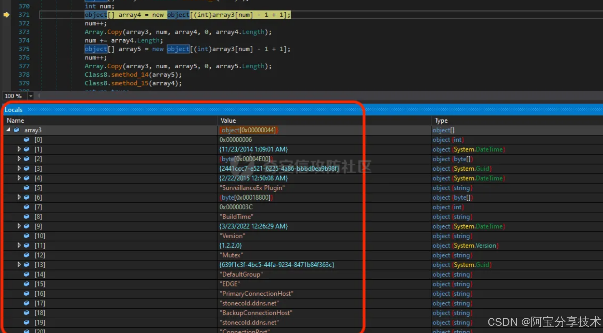Click the variable icon beside [12]
The image size is (603, 333).
26,255
